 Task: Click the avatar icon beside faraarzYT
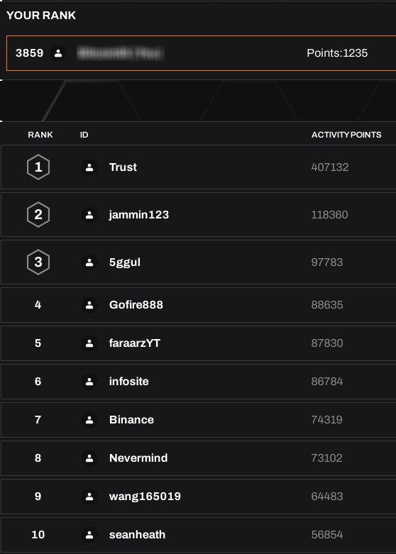(89, 343)
